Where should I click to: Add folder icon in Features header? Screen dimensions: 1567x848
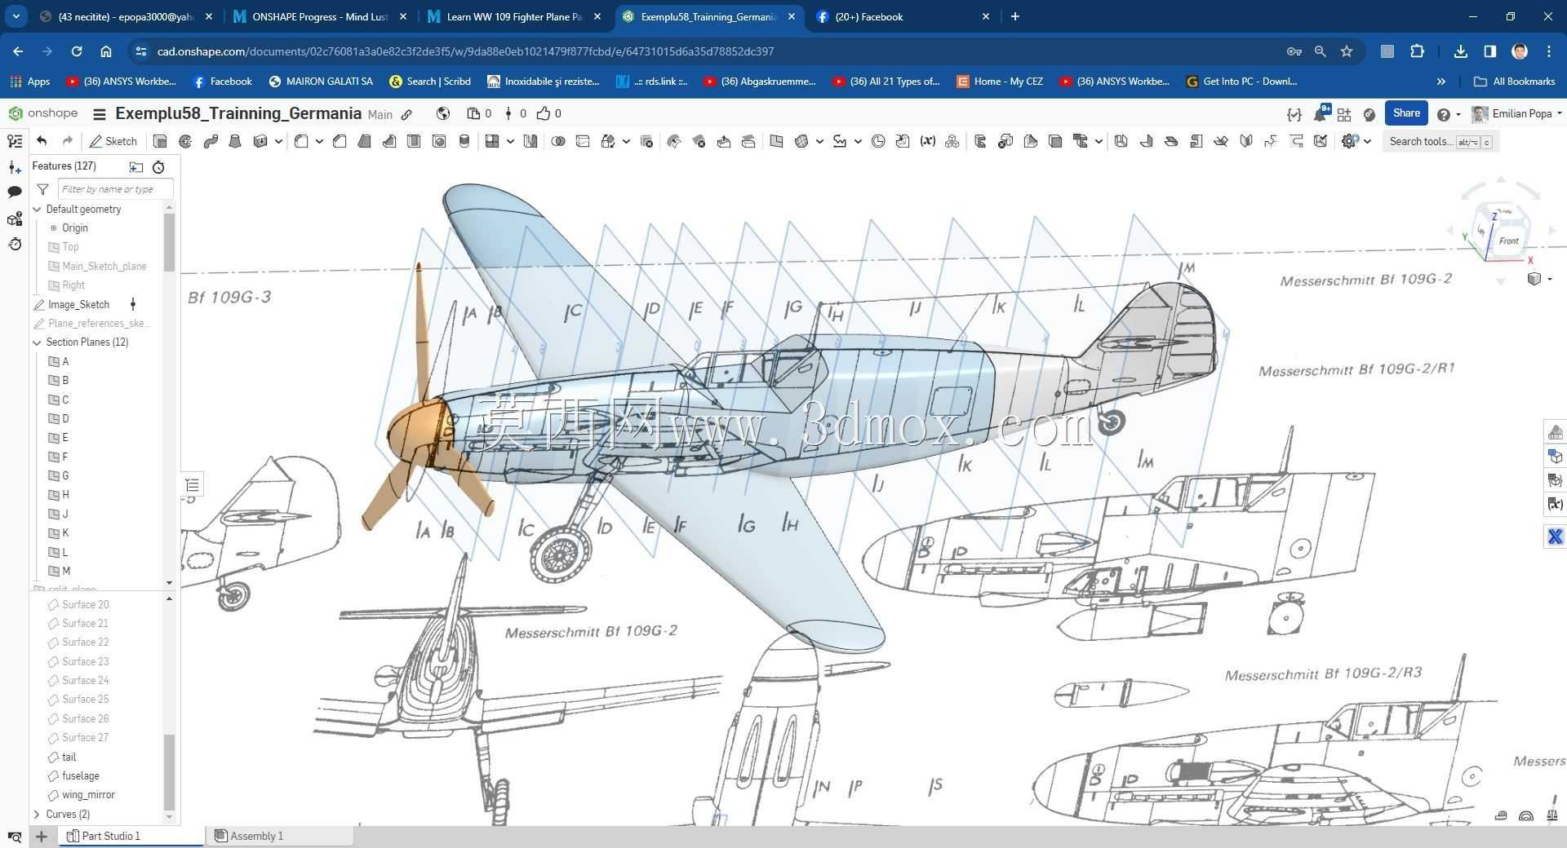[136, 166]
